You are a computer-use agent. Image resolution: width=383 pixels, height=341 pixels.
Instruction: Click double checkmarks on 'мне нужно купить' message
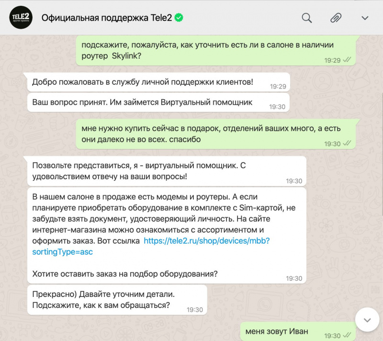click(x=347, y=143)
